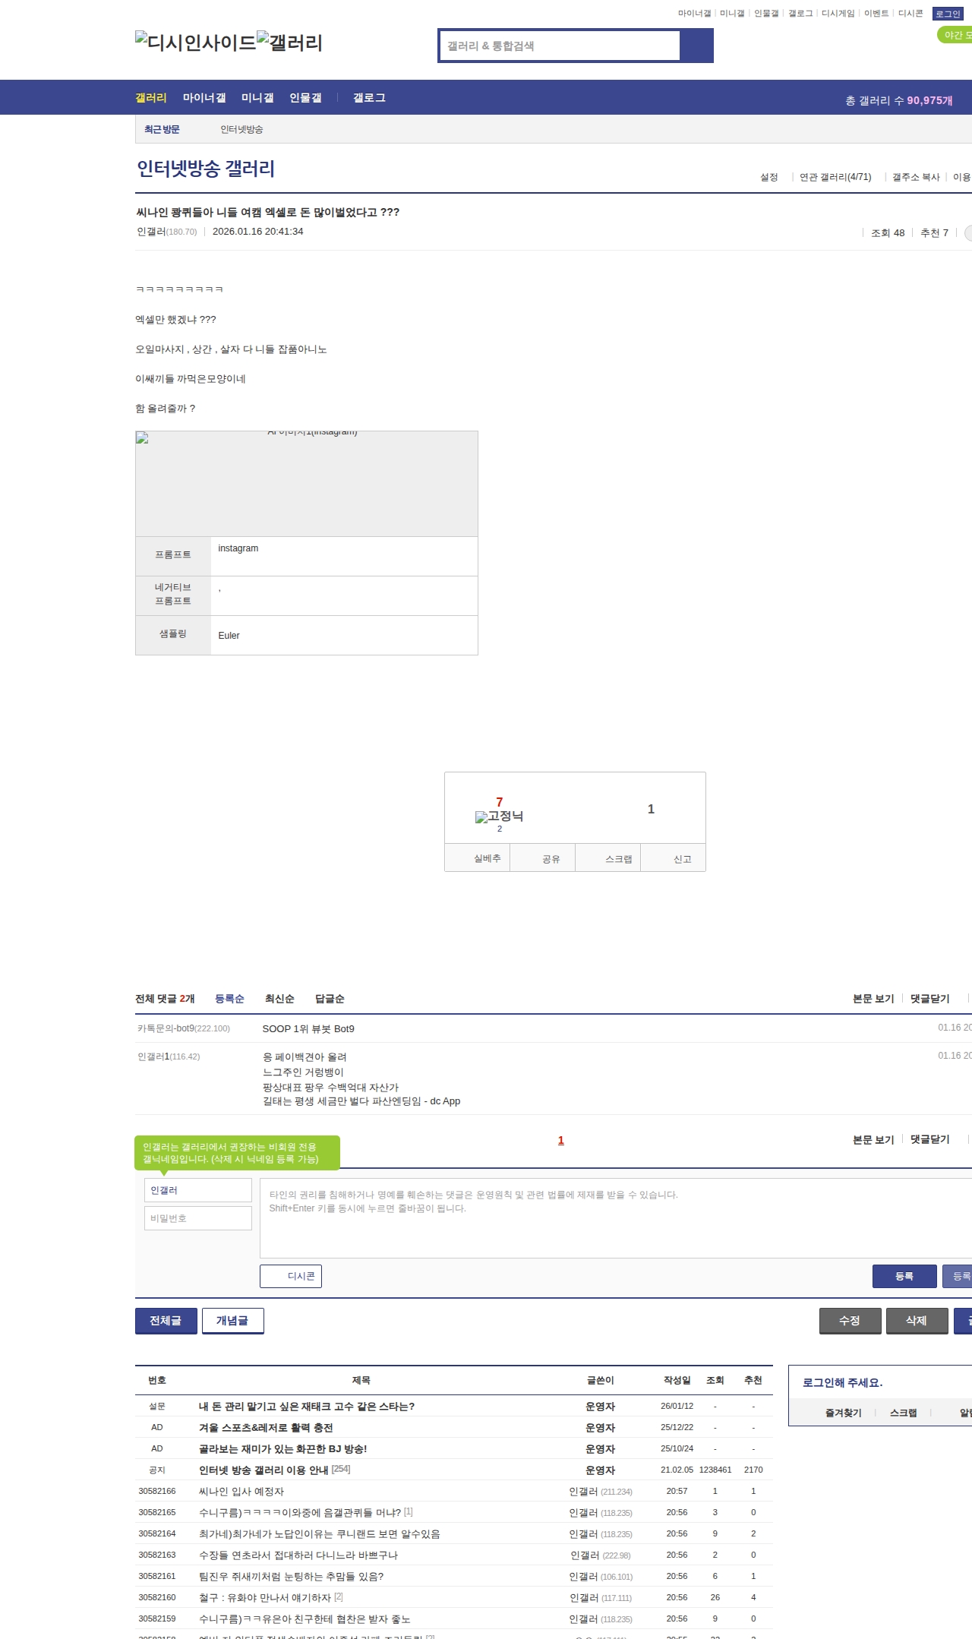
Task: Click the 공유 share button
Action: point(543,858)
